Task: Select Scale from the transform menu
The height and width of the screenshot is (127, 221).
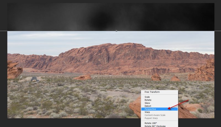Action: pyautogui.click(x=147, y=97)
